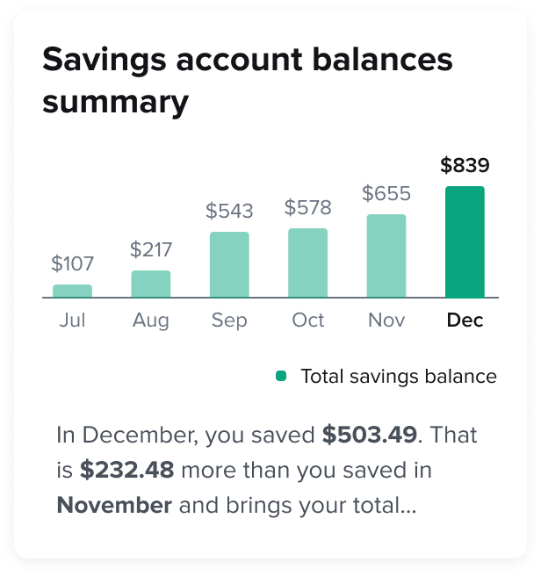The height and width of the screenshot is (576, 541).
Task: Click the $839 value label
Action: coord(465,165)
